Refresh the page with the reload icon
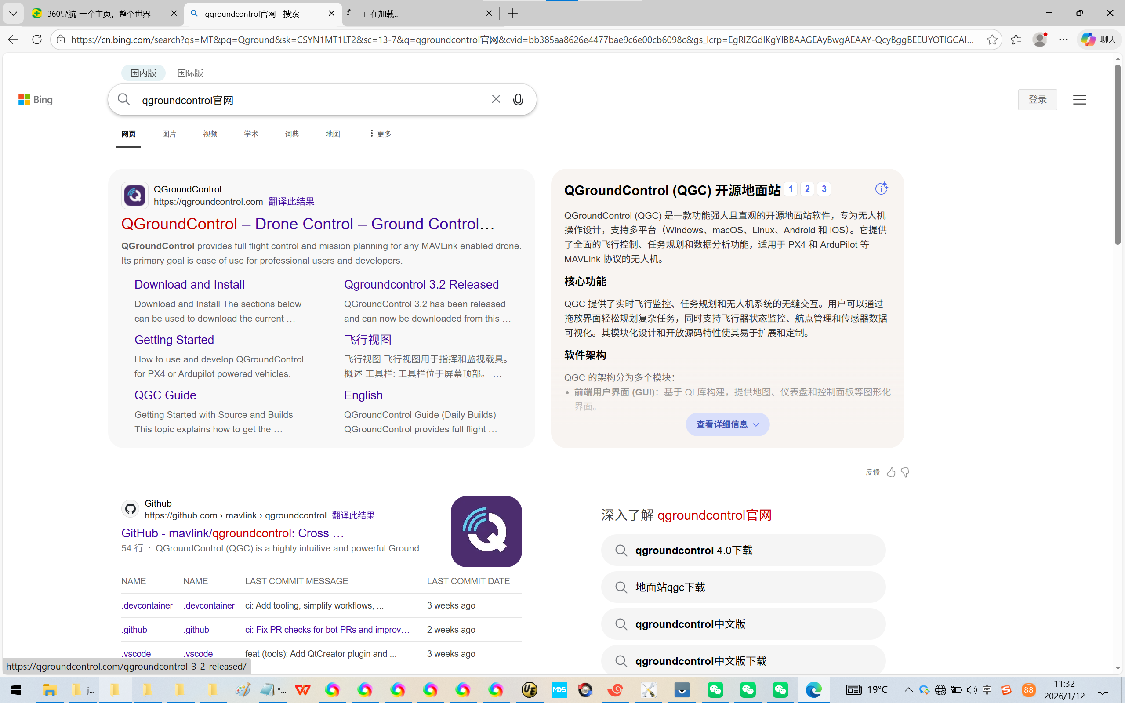The image size is (1125, 703). pos(37,40)
